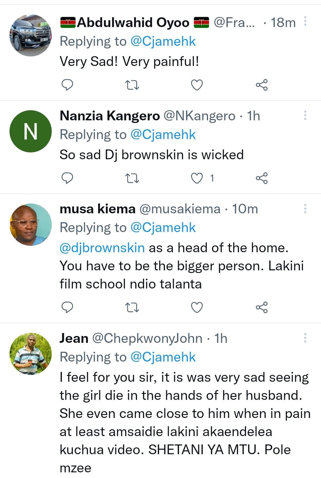The image size is (321, 478).
Task: Open more options on musa kiema's tweet
Action: click(305, 209)
